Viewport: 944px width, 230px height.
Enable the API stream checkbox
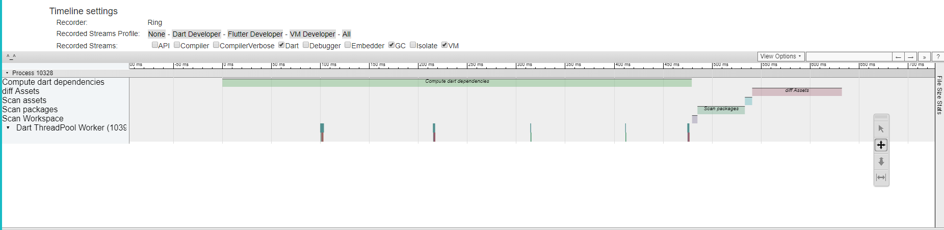[x=155, y=45]
